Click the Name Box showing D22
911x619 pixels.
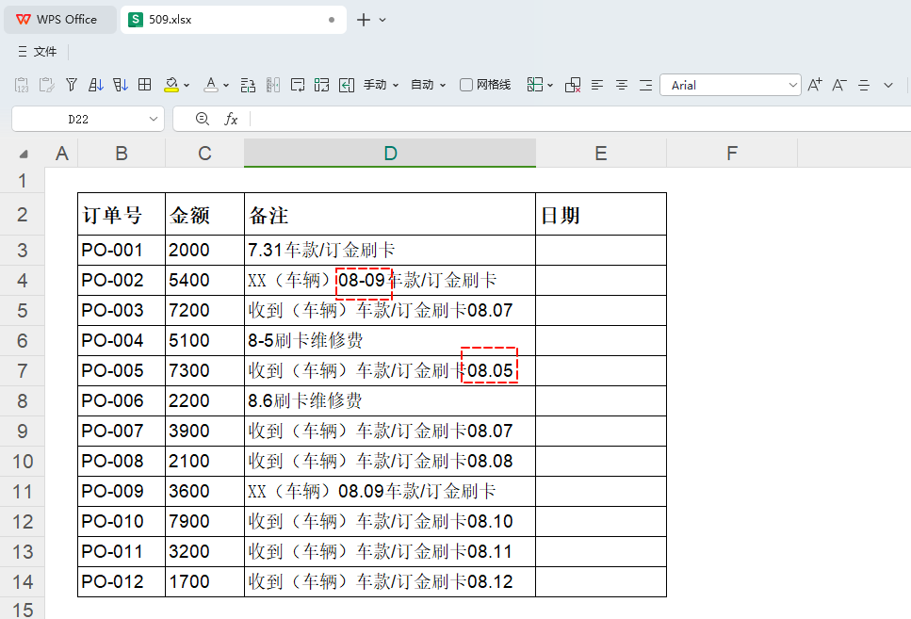78,119
